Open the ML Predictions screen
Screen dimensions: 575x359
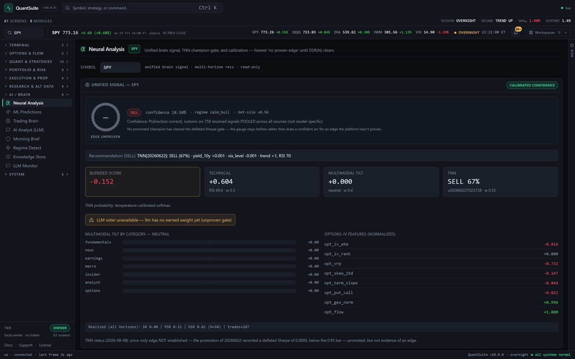37,112
